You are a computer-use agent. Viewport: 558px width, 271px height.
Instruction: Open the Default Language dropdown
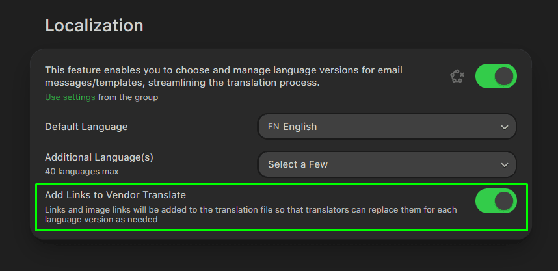(x=387, y=127)
